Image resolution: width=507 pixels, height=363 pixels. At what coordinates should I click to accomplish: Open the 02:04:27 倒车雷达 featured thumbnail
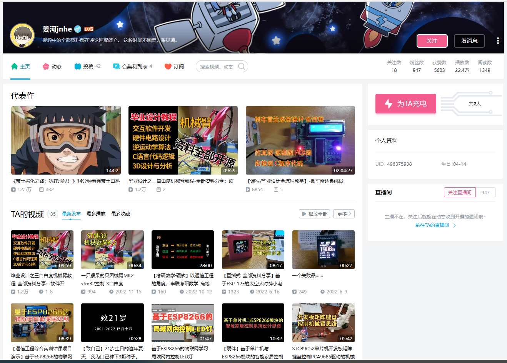[300, 140]
